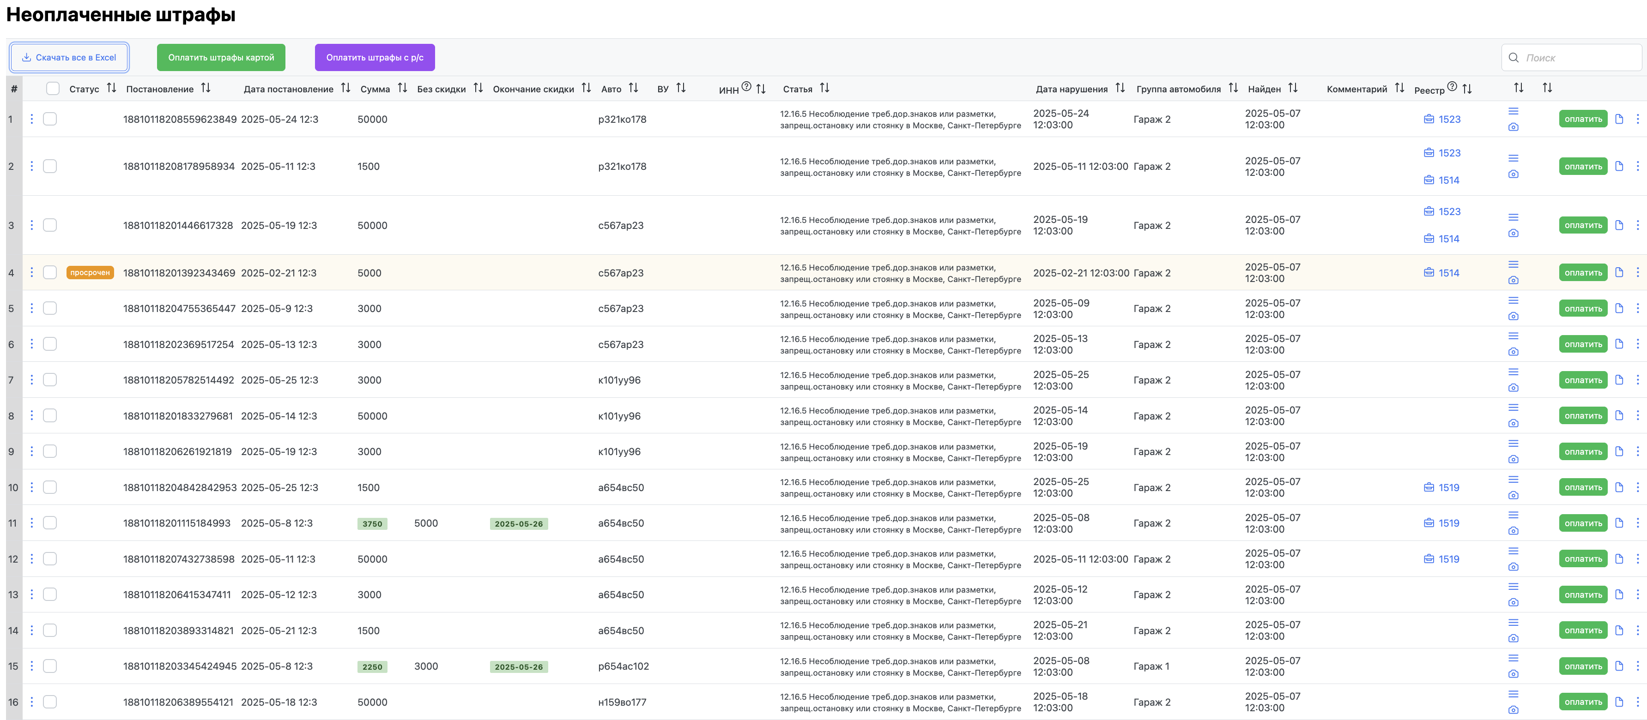
Task: Click Оплатить штрафы с р/с button
Action: click(x=375, y=58)
